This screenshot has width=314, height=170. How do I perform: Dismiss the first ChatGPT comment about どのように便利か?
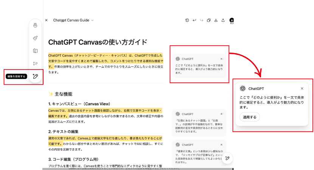pyautogui.click(x=221, y=59)
